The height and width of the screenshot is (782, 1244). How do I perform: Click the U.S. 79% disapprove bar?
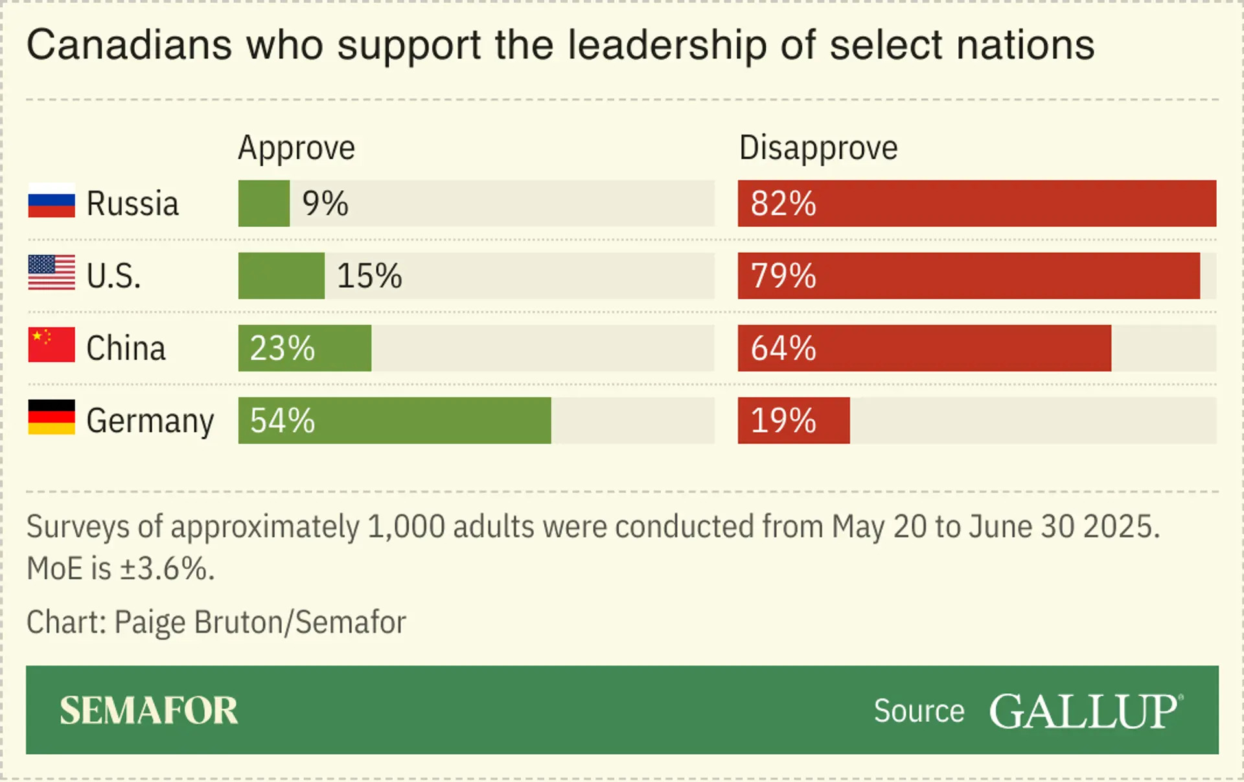pos(969,276)
